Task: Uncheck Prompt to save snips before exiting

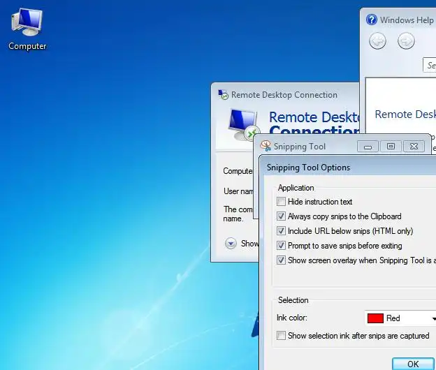Action: [x=281, y=246]
